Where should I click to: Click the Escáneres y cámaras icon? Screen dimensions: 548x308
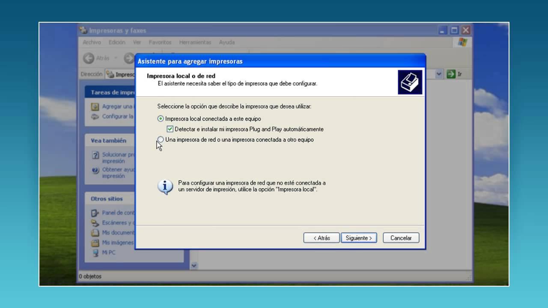pos(93,222)
